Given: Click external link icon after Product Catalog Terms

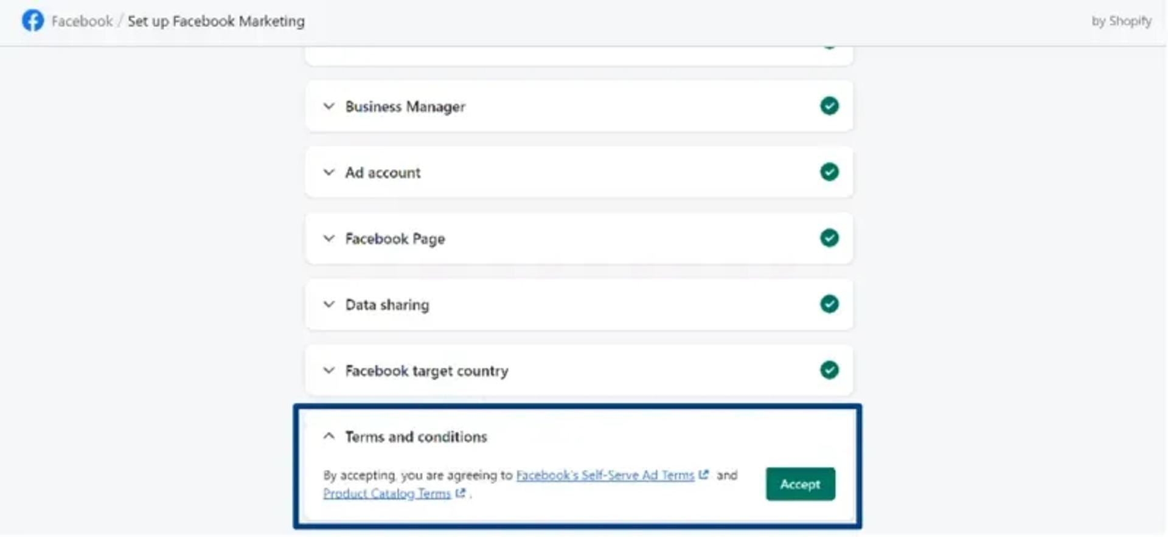Looking at the screenshot, I should [461, 493].
